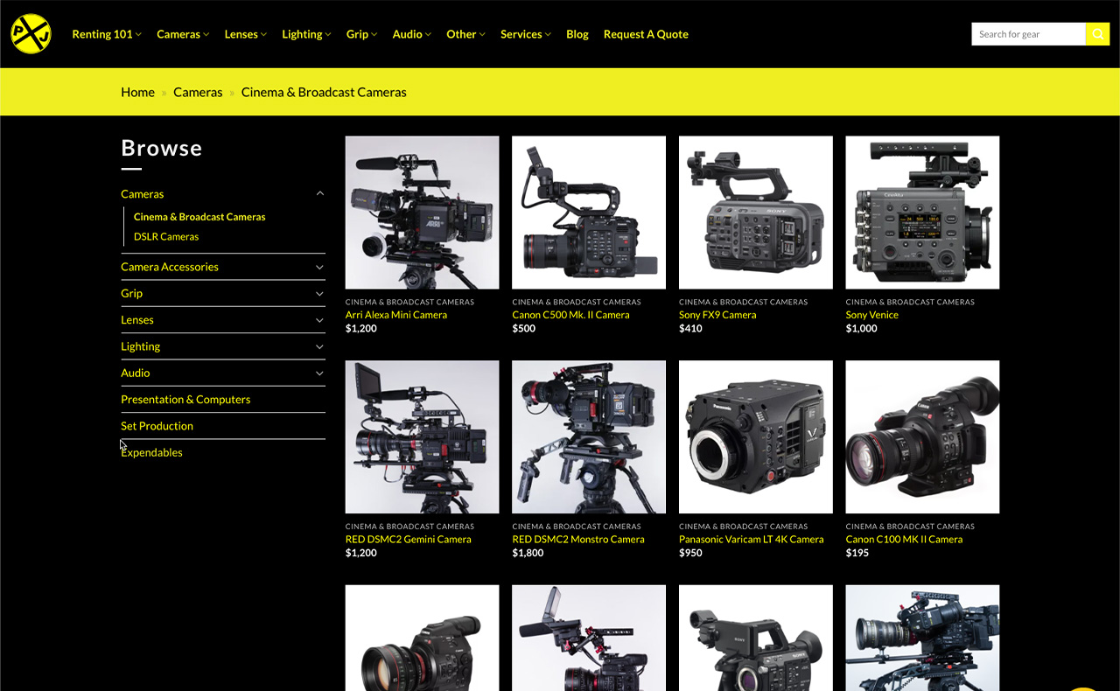
Task: Click the PXJ logo icon
Action: [31, 34]
